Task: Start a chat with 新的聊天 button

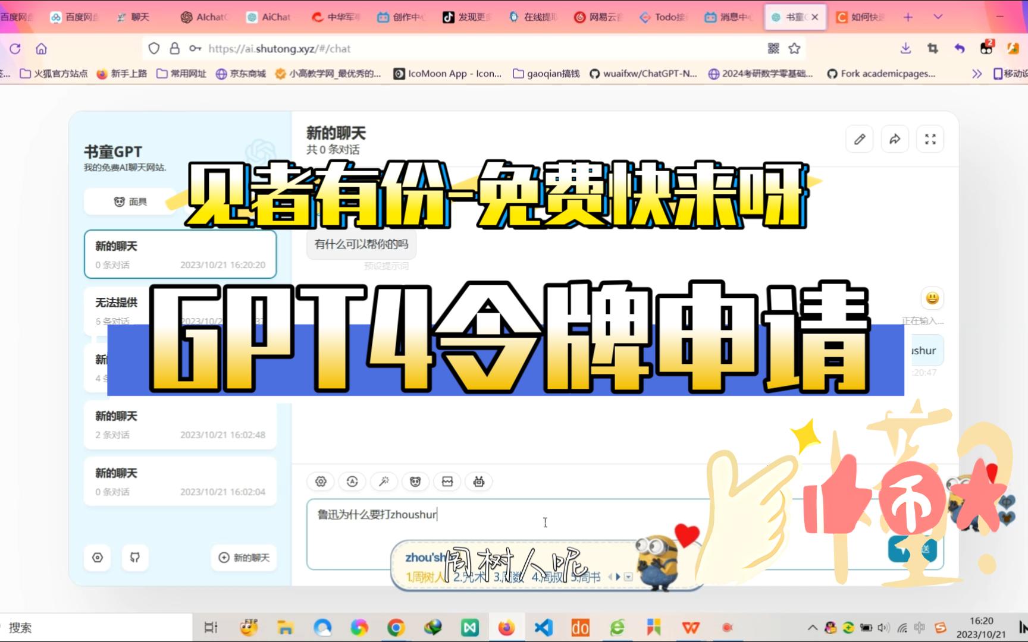Action: point(244,558)
